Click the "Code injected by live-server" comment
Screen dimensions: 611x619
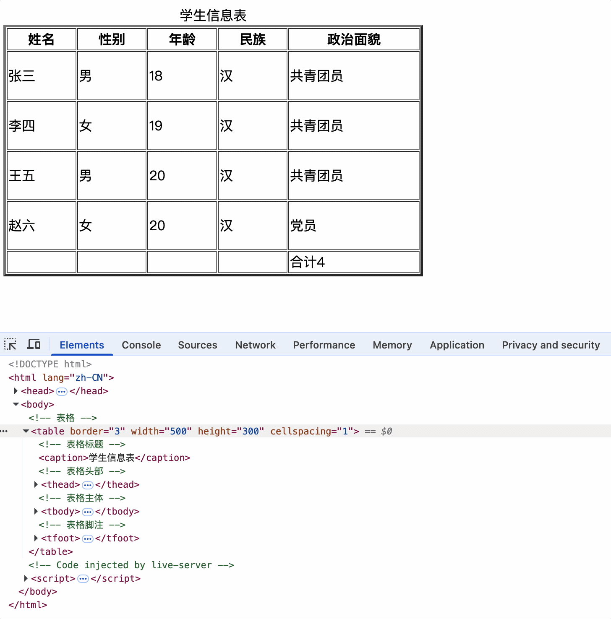(131, 565)
